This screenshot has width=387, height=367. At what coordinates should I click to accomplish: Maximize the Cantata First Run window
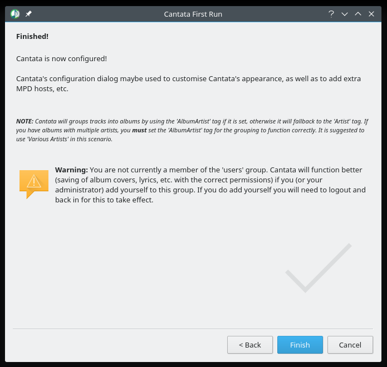[358, 14]
